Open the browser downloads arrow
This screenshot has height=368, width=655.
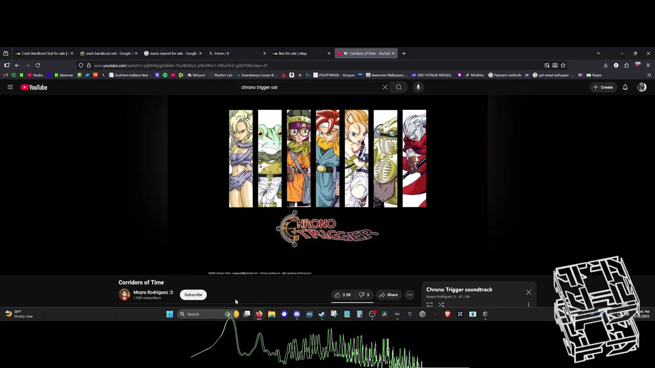pyautogui.click(x=605, y=65)
